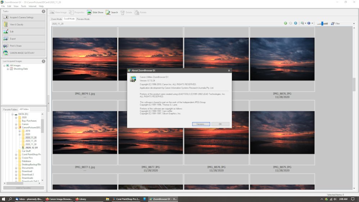Click the Versions... button in About dialog
The height and width of the screenshot is (202, 359).
point(201,124)
